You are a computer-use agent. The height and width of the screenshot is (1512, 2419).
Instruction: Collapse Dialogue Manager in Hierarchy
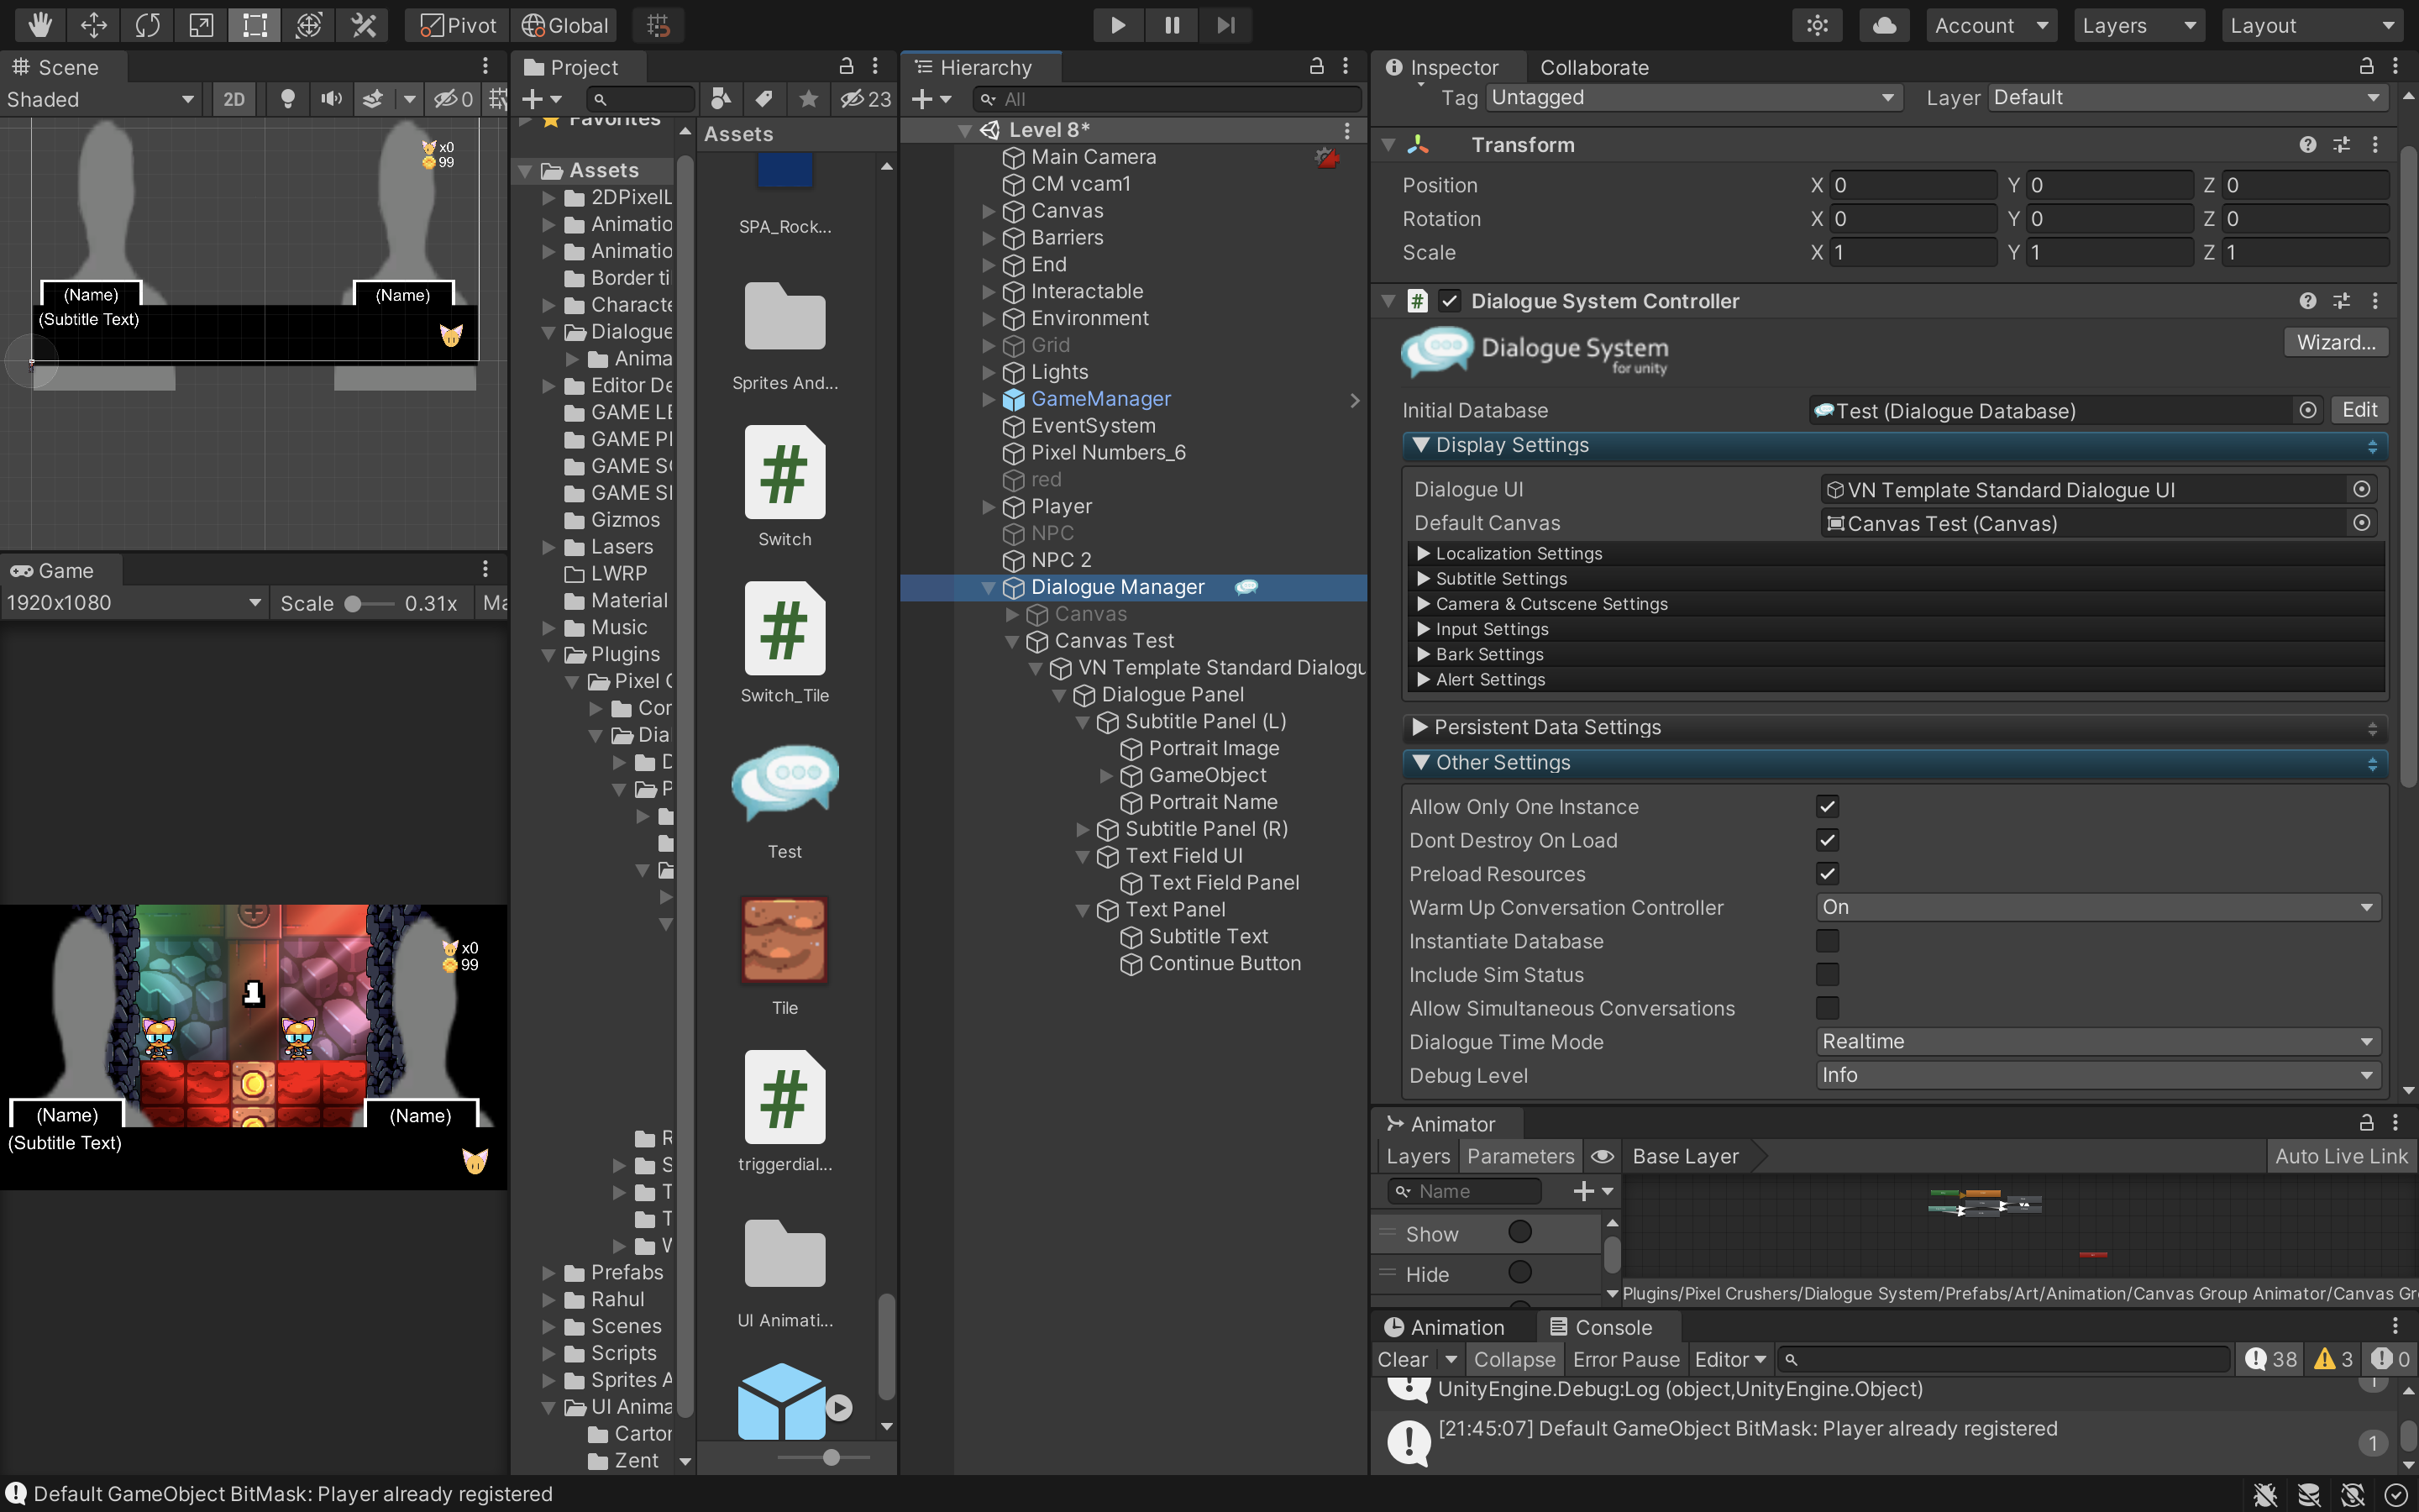coord(989,588)
